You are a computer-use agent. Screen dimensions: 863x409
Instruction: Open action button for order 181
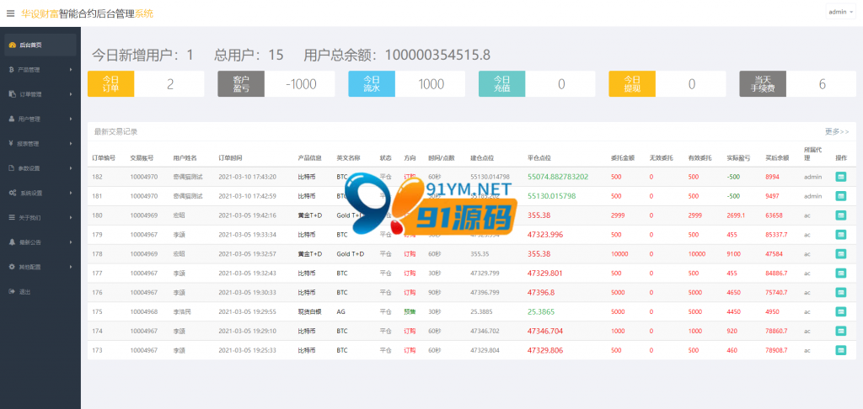tap(840, 196)
